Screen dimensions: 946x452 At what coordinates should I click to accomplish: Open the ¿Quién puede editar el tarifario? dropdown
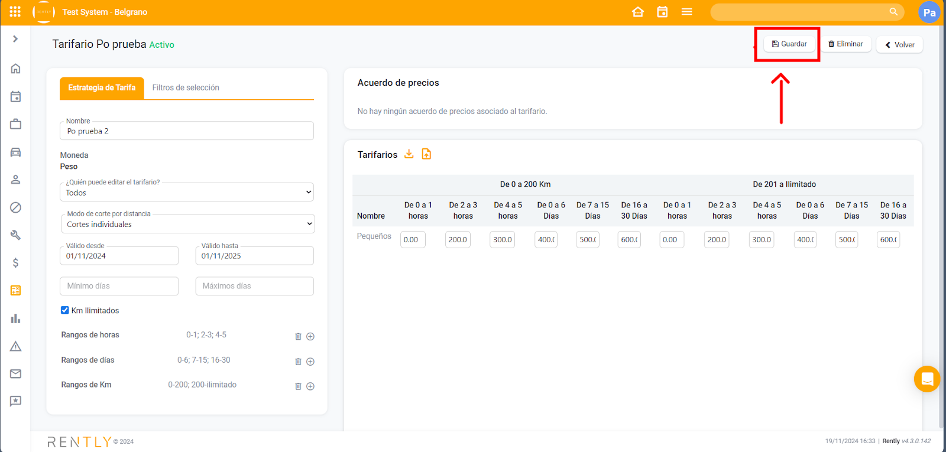point(187,193)
